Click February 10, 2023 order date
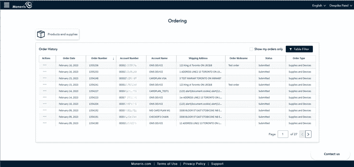The width and height of the screenshot is (354, 167). click(69, 104)
